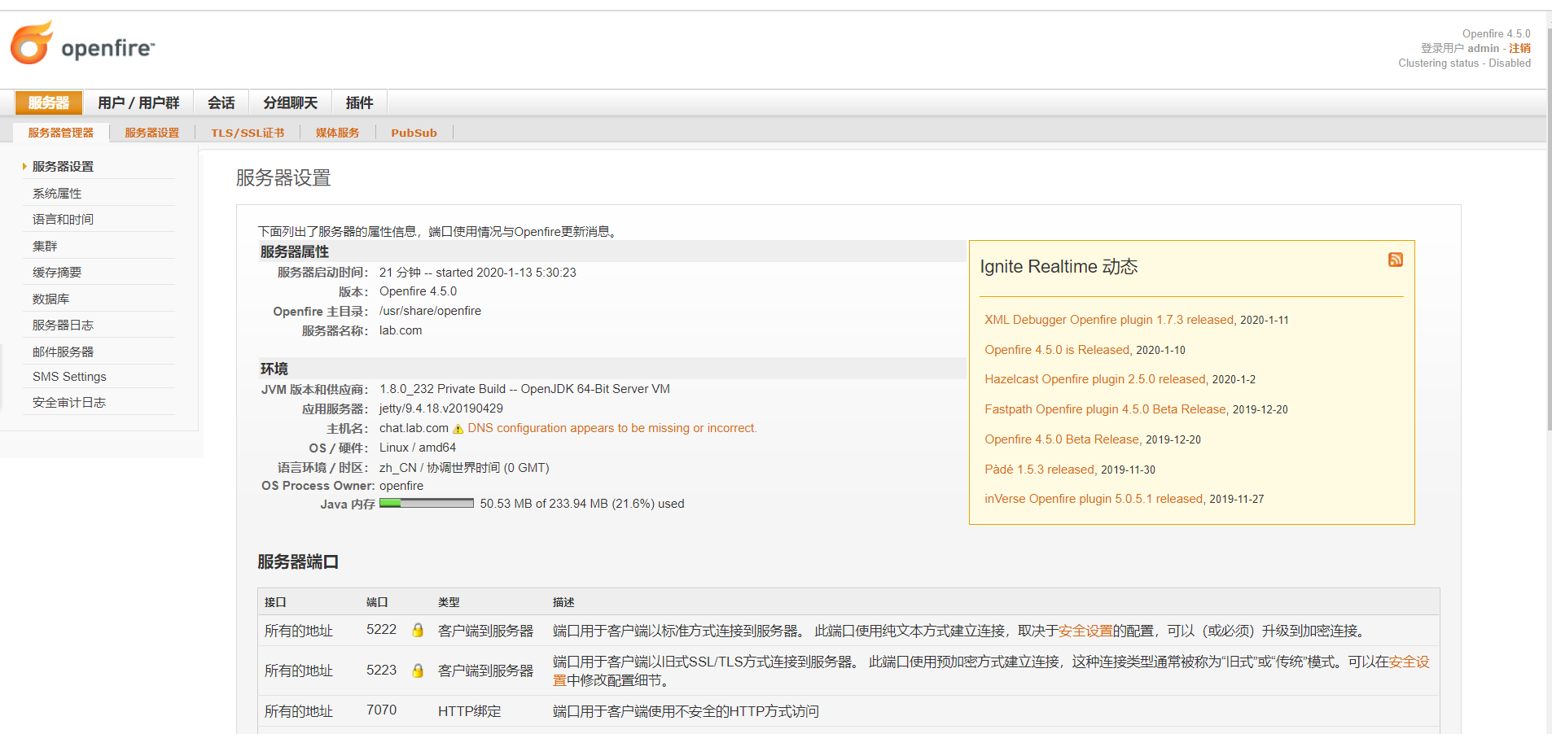Screen dimensions: 1552x734
Task: Select 服务器设置 in the sidebar
Action: point(63,166)
